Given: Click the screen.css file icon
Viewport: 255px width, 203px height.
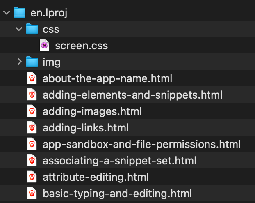Looking at the screenshot, I should pyautogui.click(x=45, y=46).
